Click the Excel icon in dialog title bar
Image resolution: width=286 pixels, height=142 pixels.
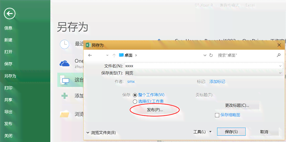[88, 45]
